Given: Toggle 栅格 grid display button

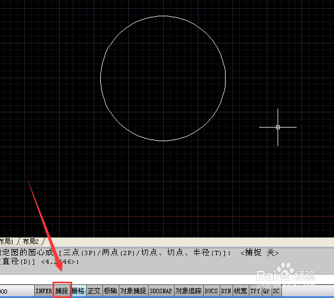Looking at the screenshot, I should (x=78, y=291).
